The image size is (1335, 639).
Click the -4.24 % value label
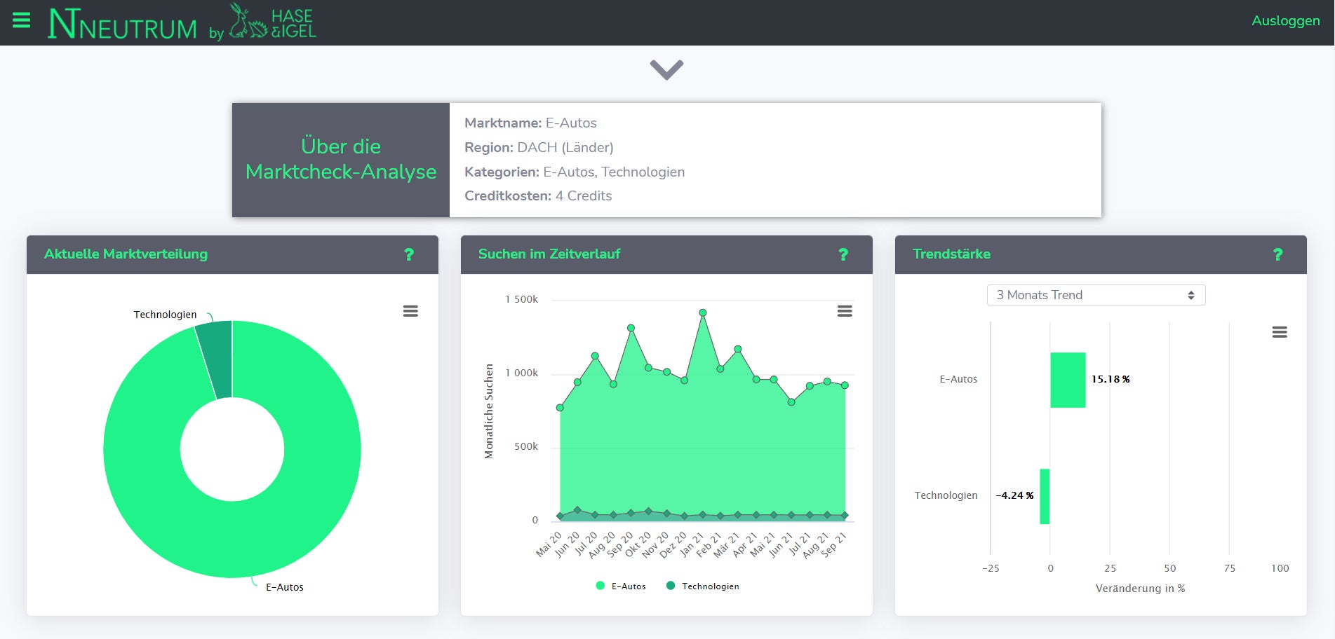(1014, 495)
